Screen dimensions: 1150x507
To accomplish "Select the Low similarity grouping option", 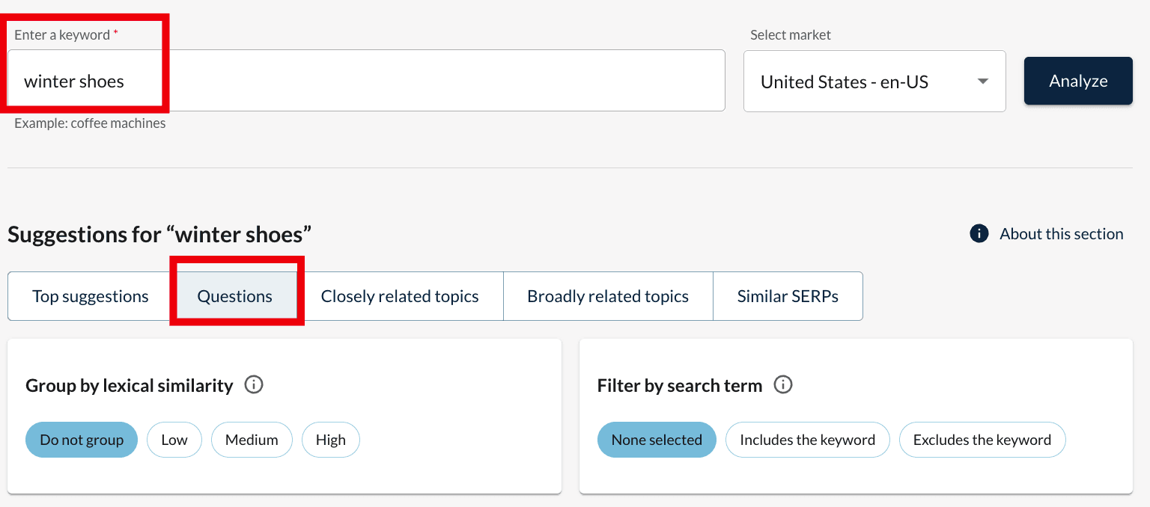I will click(174, 440).
